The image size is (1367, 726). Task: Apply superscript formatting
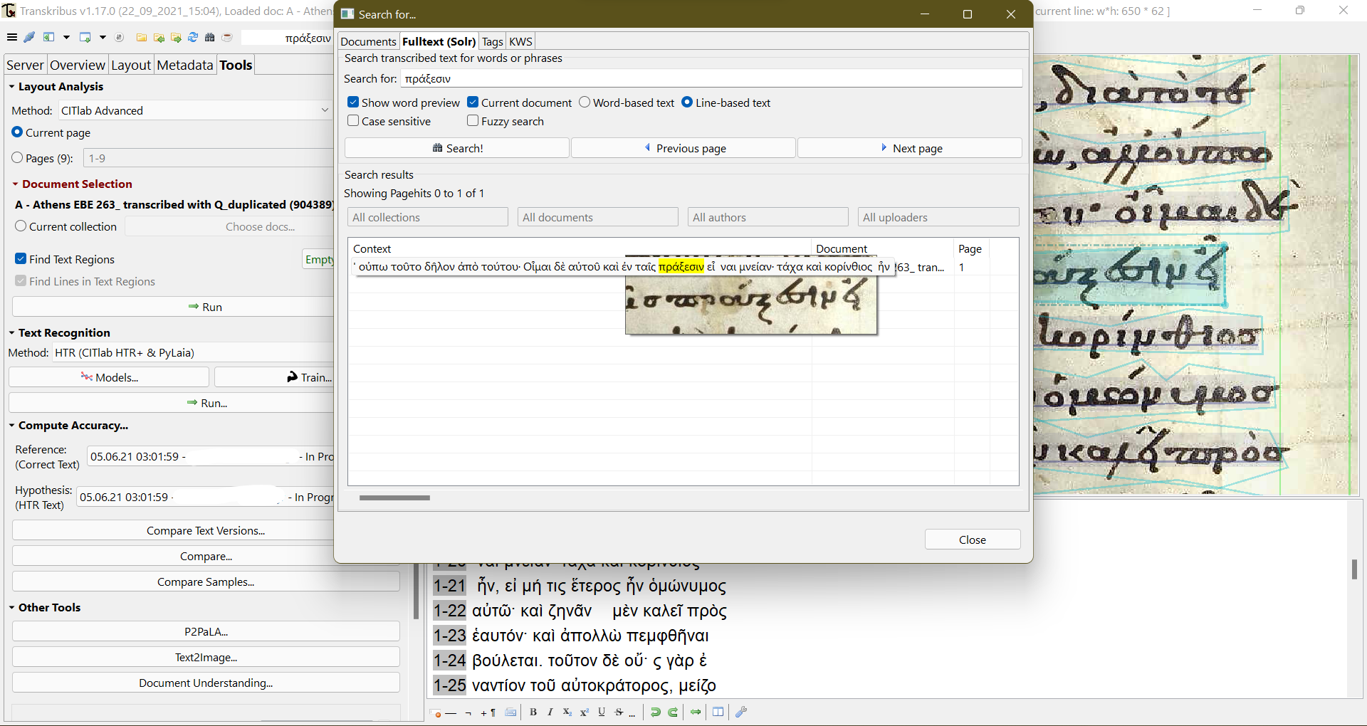(x=585, y=712)
